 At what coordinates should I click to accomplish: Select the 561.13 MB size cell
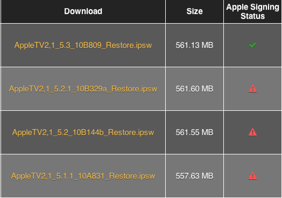[x=195, y=45]
